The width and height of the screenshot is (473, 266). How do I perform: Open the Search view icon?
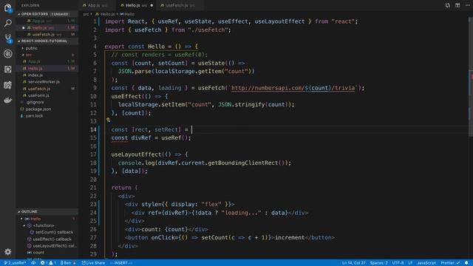tap(8, 23)
